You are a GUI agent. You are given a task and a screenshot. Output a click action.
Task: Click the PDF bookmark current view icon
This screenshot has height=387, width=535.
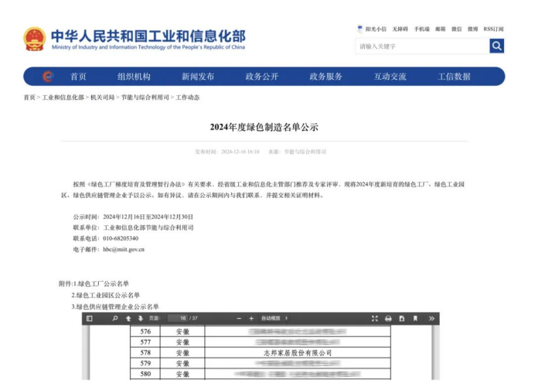click(x=415, y=318)
